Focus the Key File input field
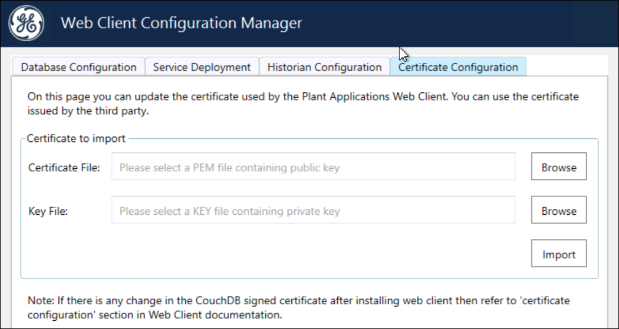Screen dimensions: 619x329 (313, 210)
